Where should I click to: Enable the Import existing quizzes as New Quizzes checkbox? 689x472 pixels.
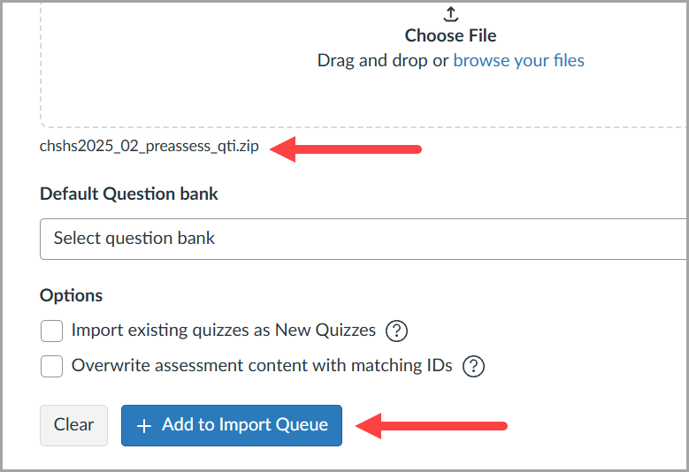(x=52, y=331)
